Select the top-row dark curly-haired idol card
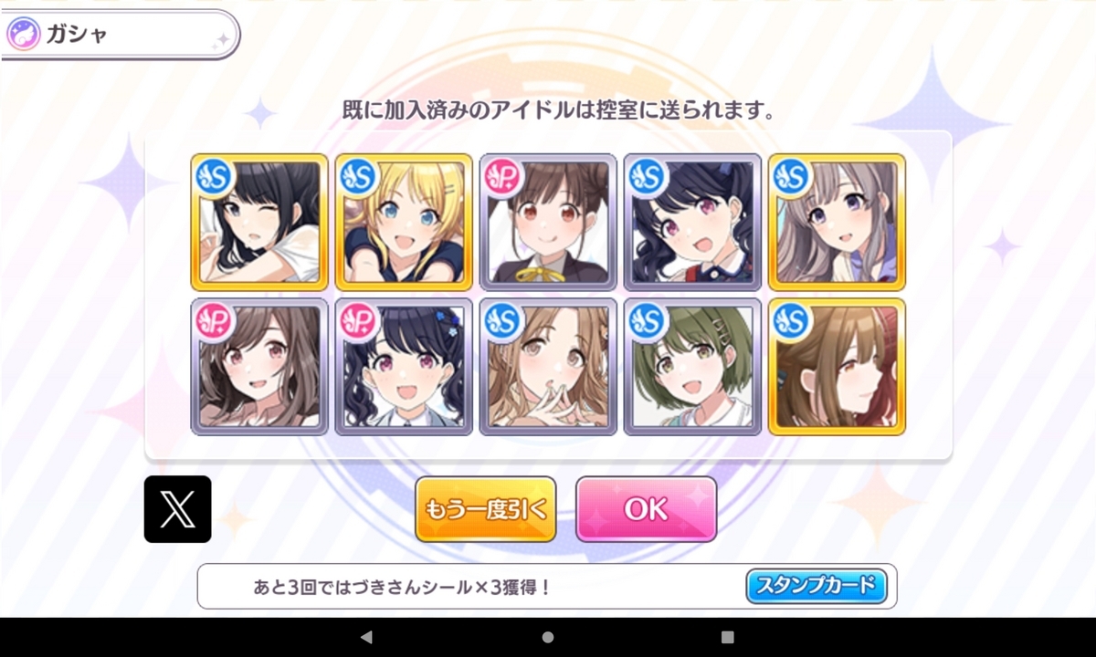This screenshot has width=1096, height=657. (692, 222)
